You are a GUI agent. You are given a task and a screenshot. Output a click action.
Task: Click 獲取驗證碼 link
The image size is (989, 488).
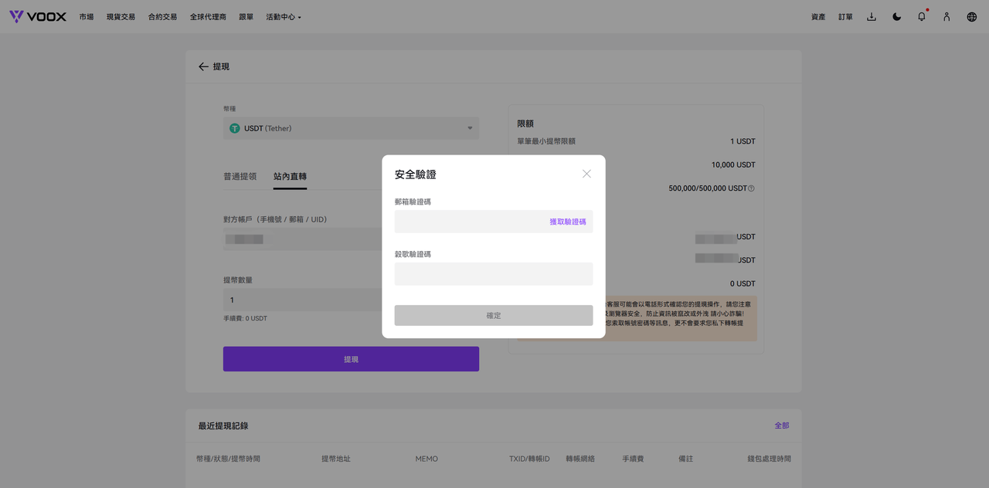tap(568, 222)
